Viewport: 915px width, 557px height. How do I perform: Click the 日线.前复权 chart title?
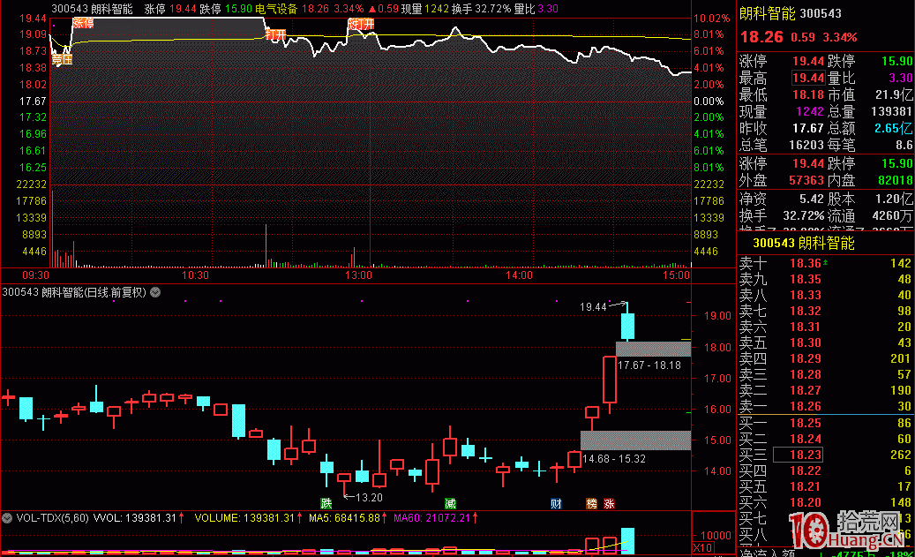(75, 292)
